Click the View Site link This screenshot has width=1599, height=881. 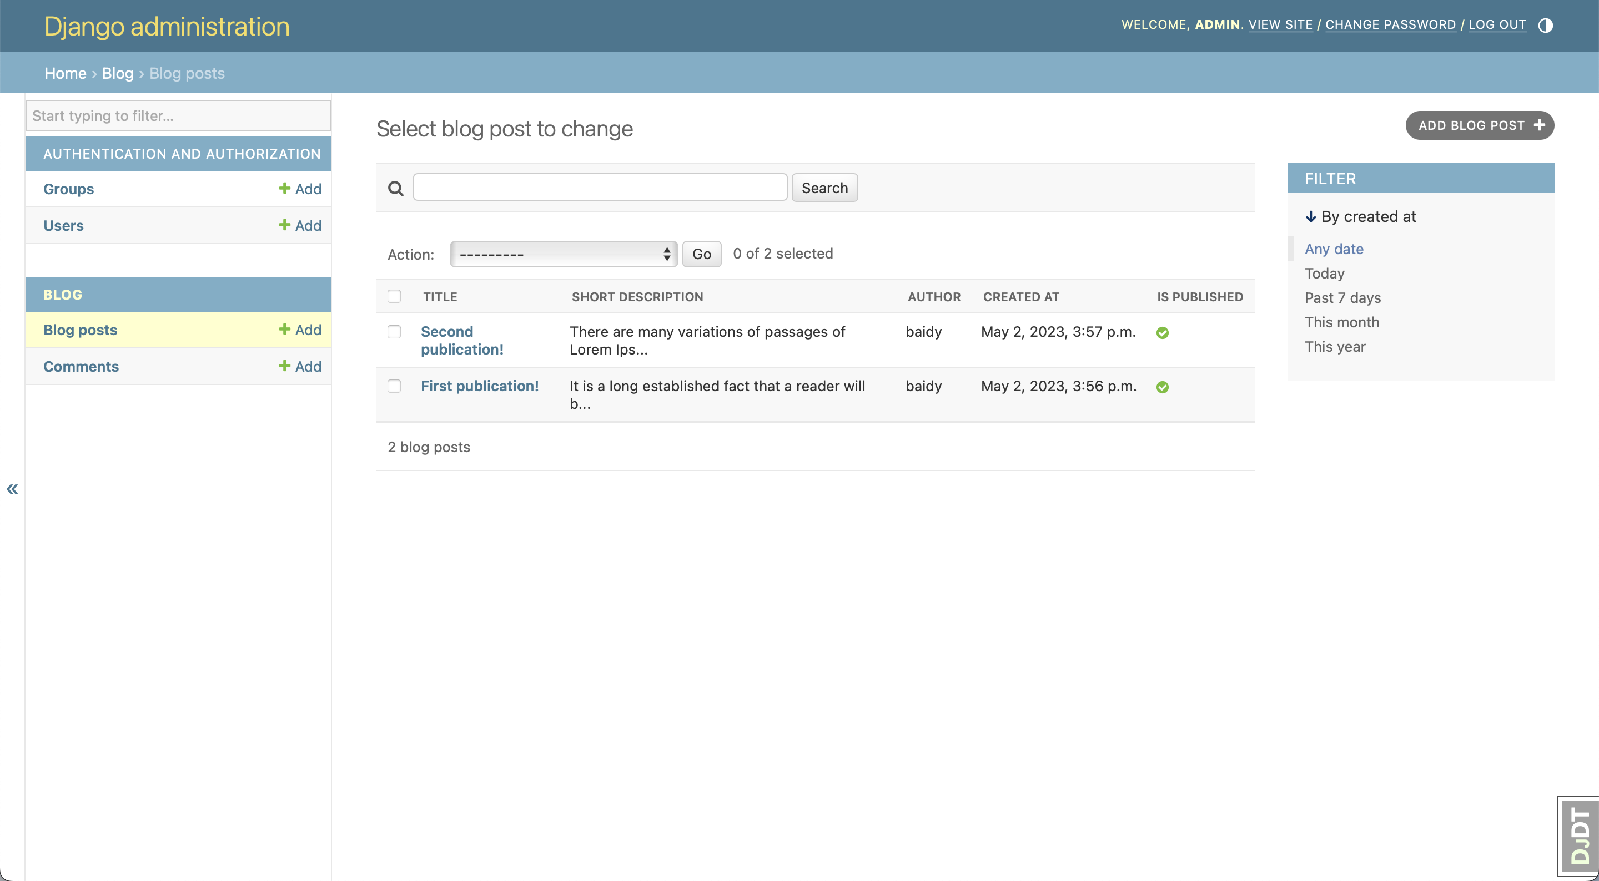(1280, 25)
